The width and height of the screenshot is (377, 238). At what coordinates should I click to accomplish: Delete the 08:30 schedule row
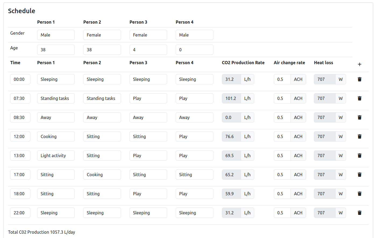[360, 117]
